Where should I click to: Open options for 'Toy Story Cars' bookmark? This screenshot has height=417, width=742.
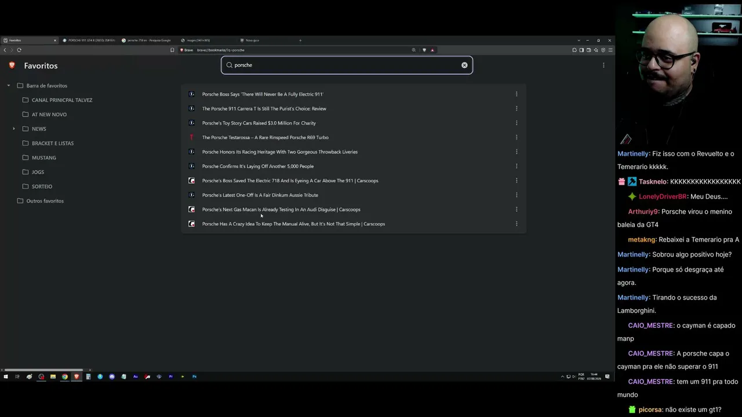[517, 123]
